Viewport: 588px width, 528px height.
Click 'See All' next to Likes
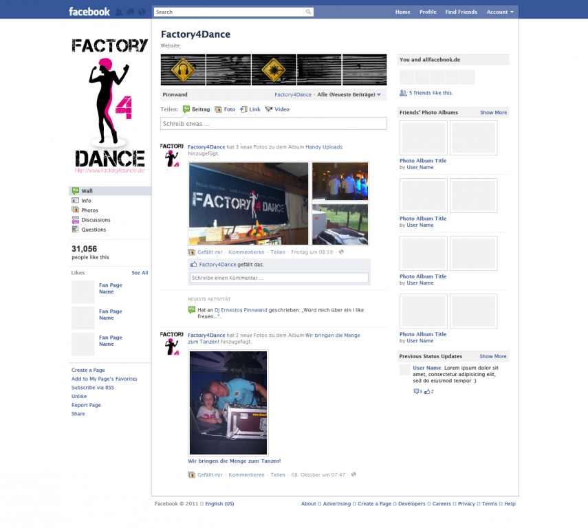click(140, 273)
